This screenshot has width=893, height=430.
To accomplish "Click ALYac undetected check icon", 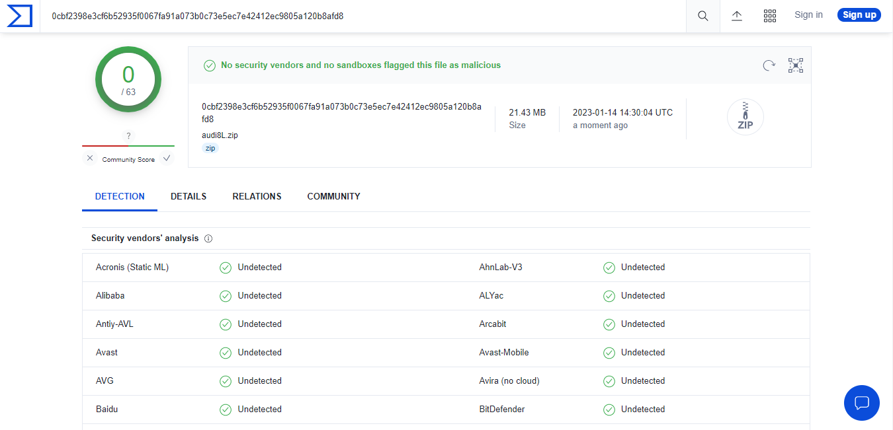I will click(x=609, y=296).
